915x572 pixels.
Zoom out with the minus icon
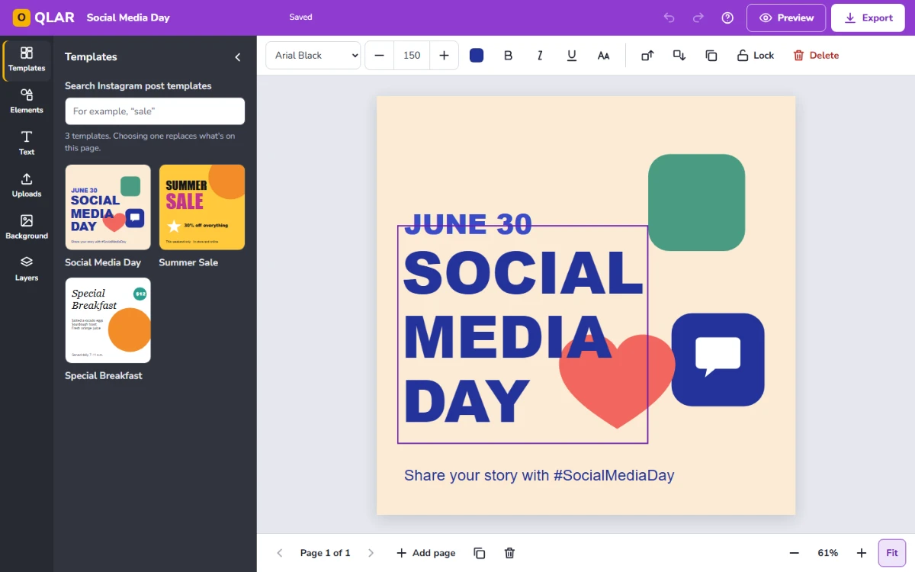[x=795, y=553]
